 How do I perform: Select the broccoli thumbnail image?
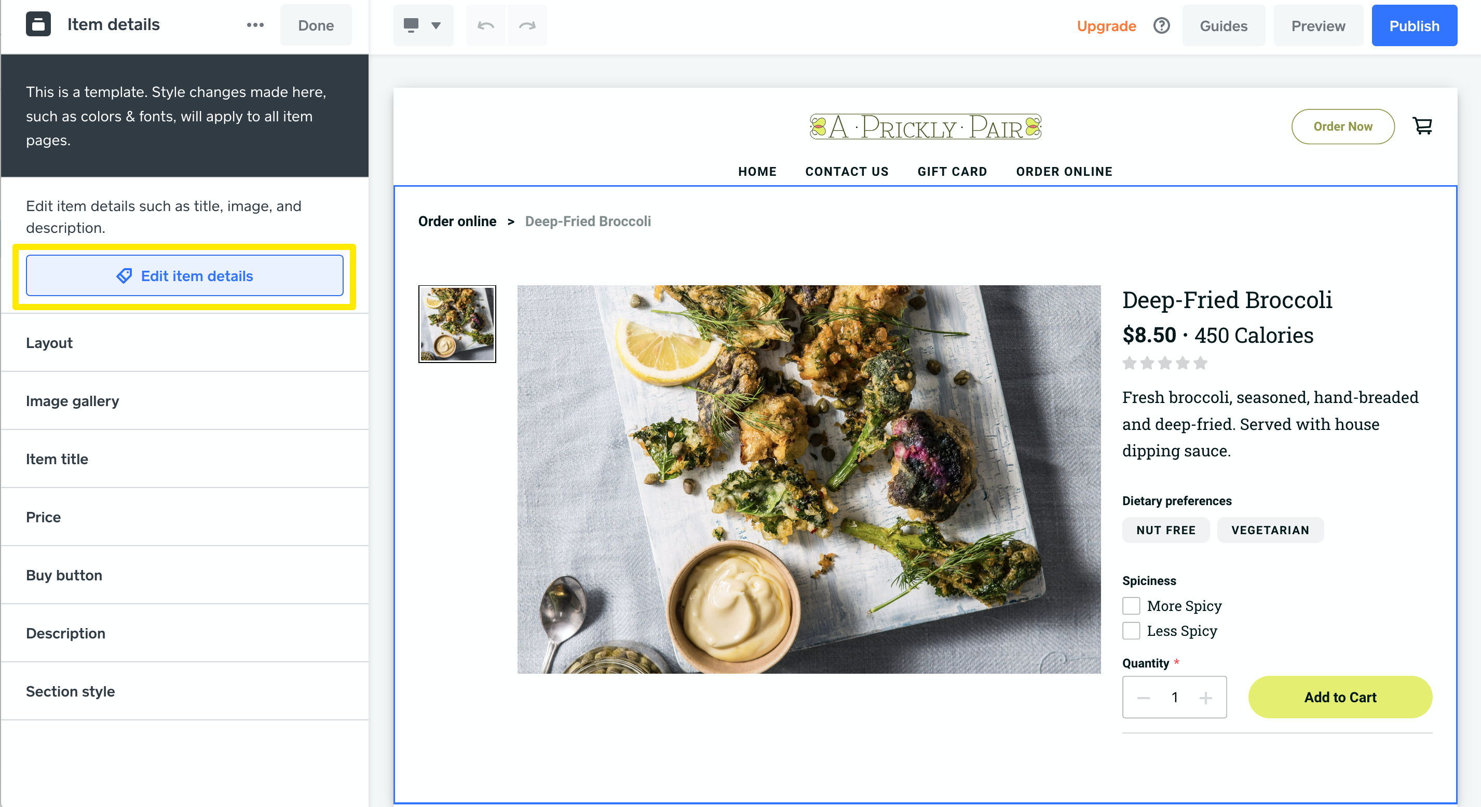(x=457, y=324)
